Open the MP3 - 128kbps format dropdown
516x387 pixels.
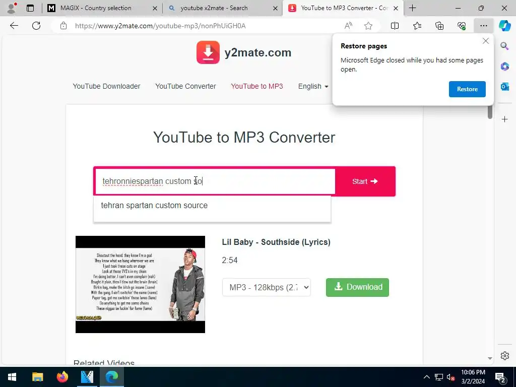(266, 287)
